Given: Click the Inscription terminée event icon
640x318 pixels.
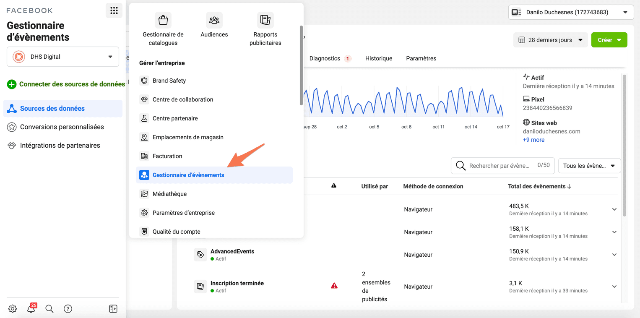Looking at the screenshot, I should click(x=200, y=287).
